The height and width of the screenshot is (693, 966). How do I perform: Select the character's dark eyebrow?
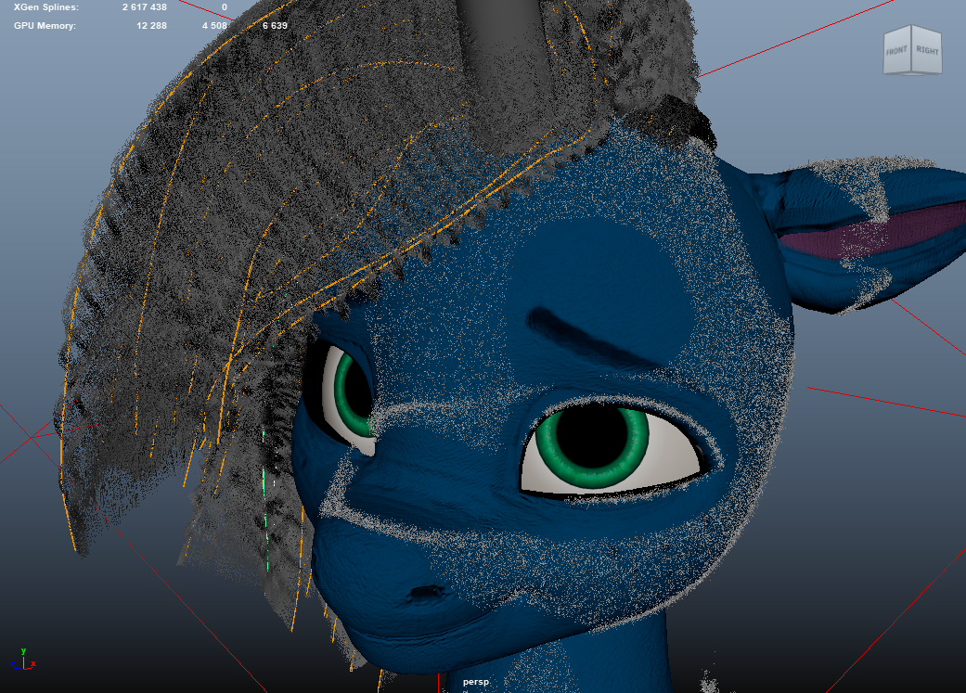(591, 338)
